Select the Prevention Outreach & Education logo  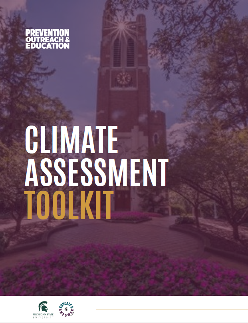(x=47, y=39)
